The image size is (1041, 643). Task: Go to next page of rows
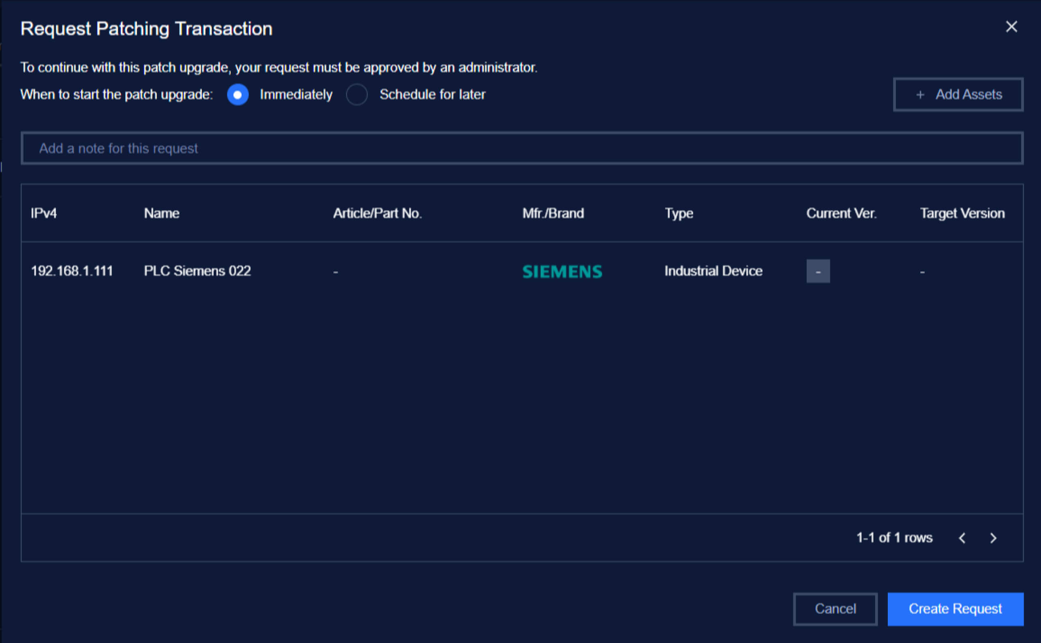[x=993, y=538]
